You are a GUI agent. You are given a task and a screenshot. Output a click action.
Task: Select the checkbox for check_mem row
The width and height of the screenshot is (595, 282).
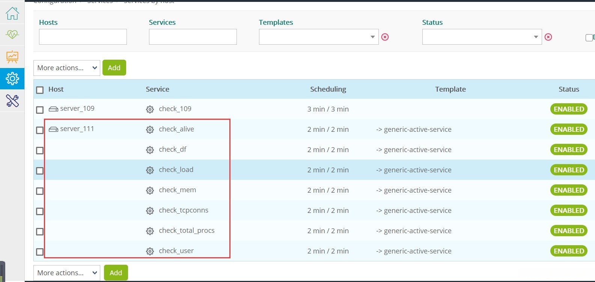[x=40, y=191]
